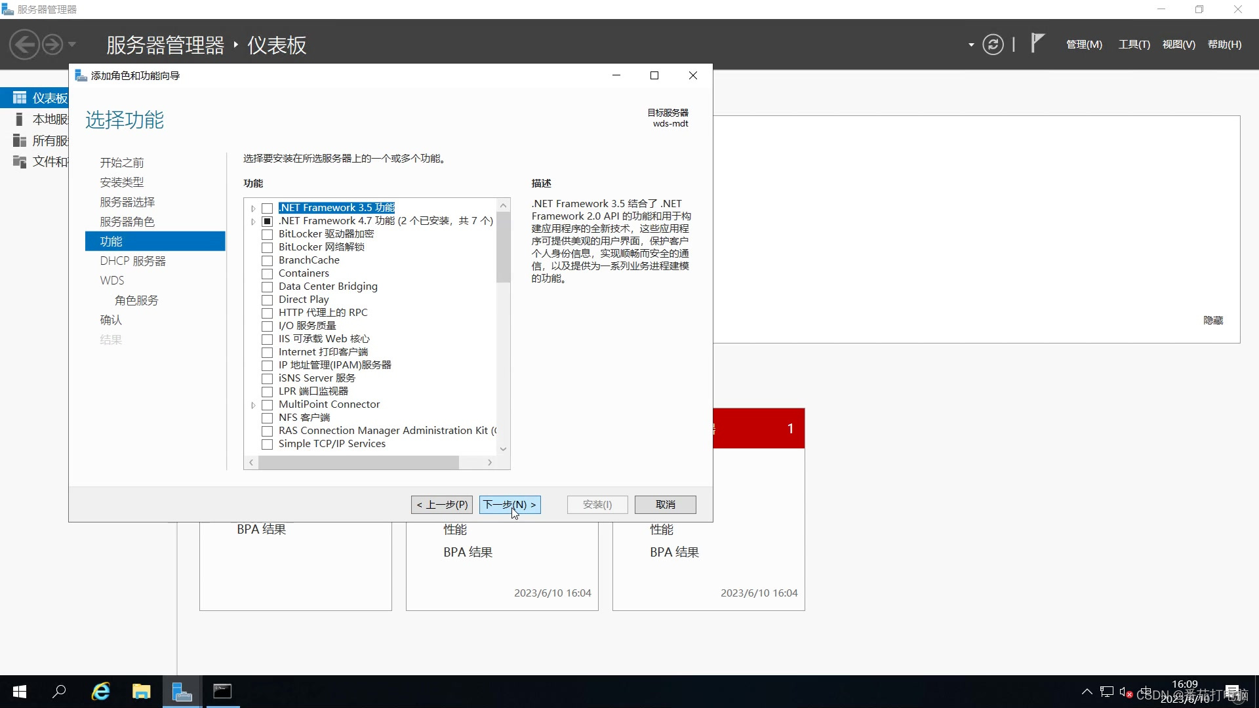Expand the MultiPoint Connector tree node
Screen dimensions: 1259x708
pos(253,405)
